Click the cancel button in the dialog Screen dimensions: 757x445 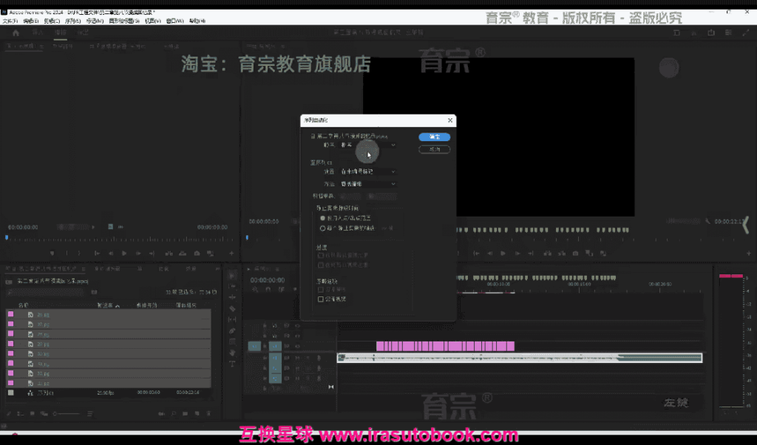[434, 149]
